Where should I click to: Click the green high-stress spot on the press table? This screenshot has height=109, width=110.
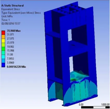pos(73,79)
